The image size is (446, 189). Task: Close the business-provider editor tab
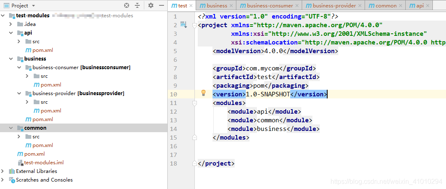[360, 6]
